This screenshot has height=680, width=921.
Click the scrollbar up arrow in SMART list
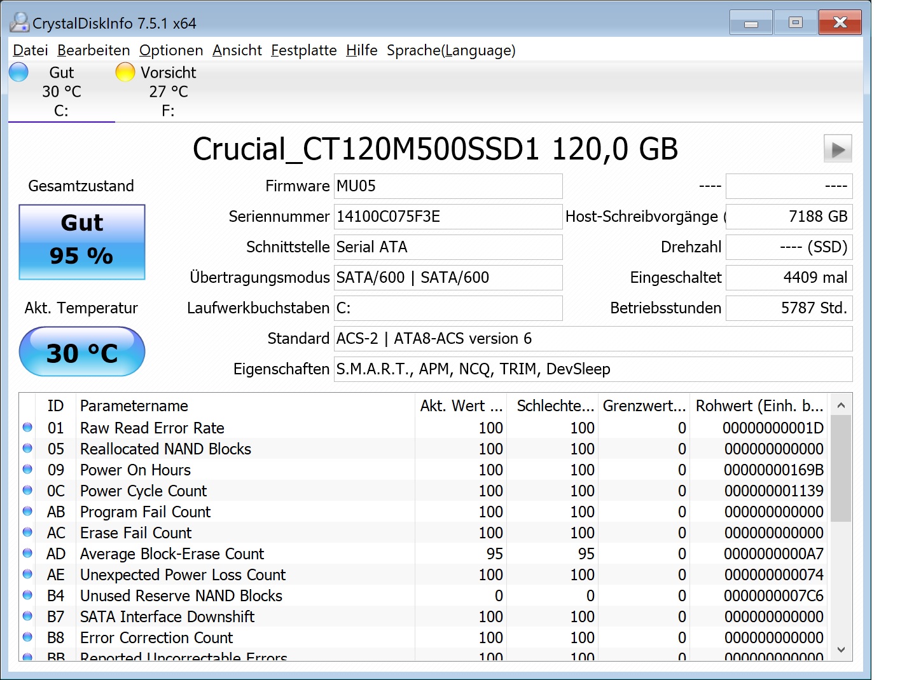(841, 405)
